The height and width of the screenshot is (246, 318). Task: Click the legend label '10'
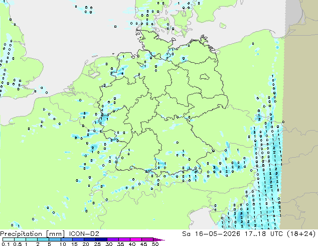[63, 244]
